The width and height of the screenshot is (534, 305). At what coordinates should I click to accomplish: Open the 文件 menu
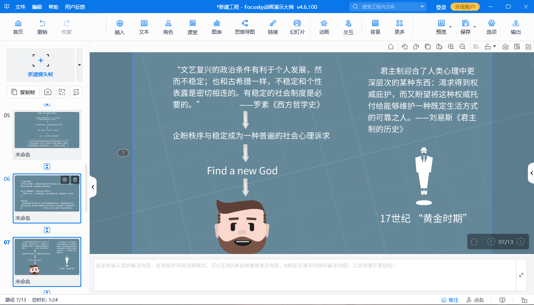point(20,7)
